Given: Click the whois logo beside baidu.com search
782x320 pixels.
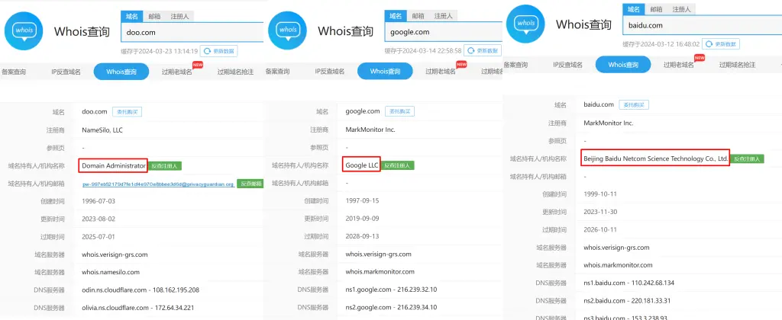Looking at the screenshot, I should point(525,24).
